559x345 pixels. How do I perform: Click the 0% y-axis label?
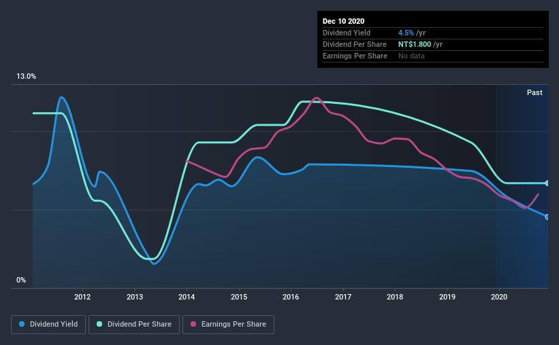[x=21, y=280]
